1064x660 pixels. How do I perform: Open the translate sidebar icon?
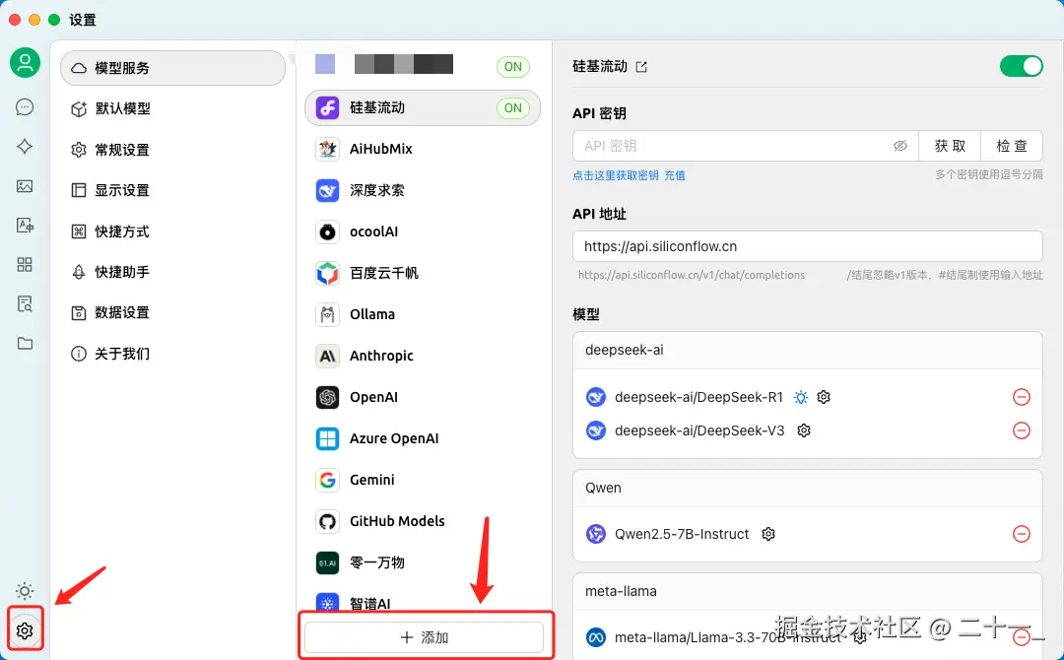[x=25, y=226]
